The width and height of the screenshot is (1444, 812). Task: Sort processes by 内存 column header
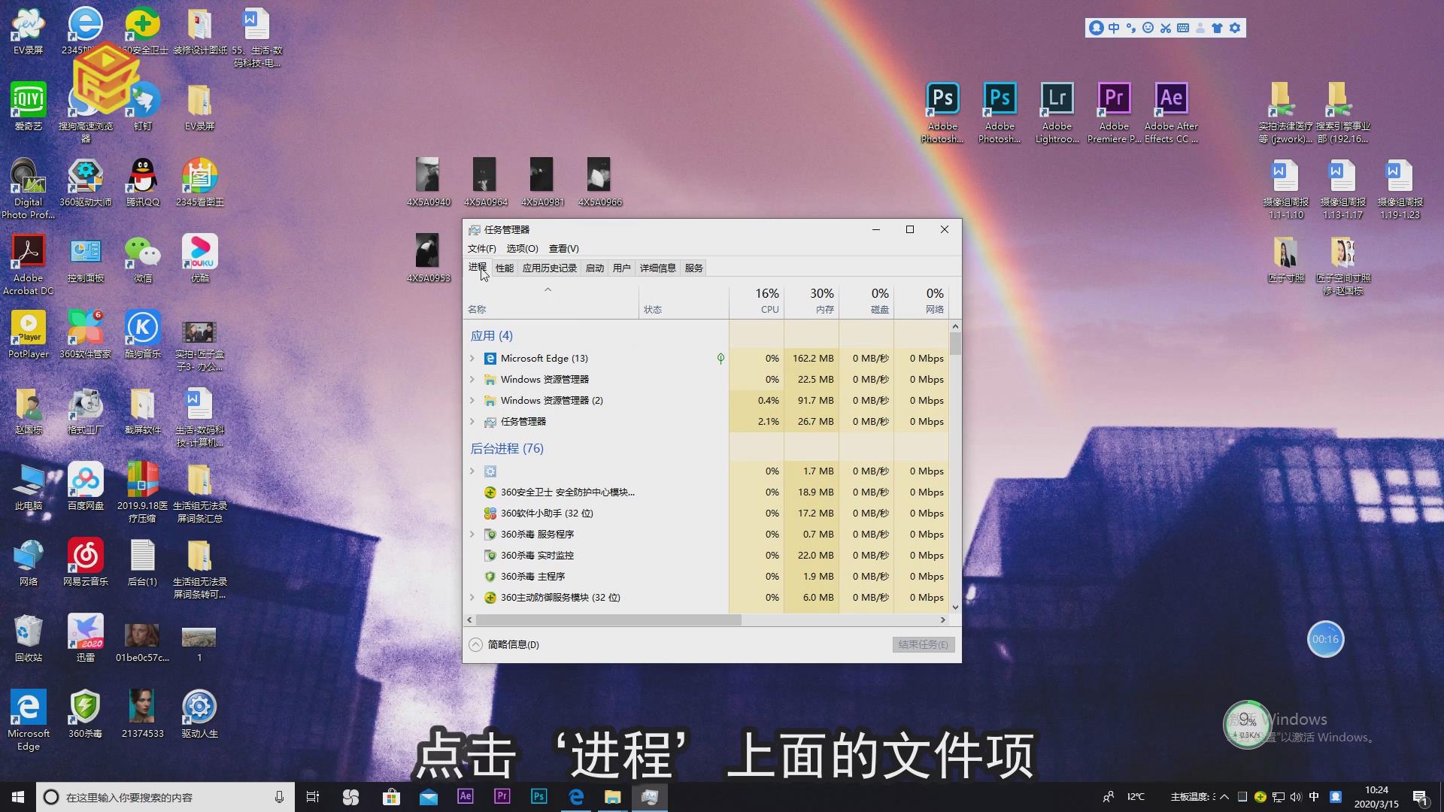tap(811, 301)
